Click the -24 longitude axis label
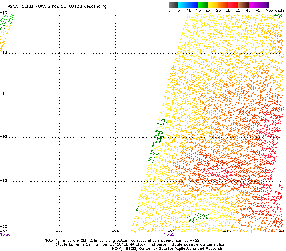The height and width of the screenshot is (251, 286). [x=115, y=231]
